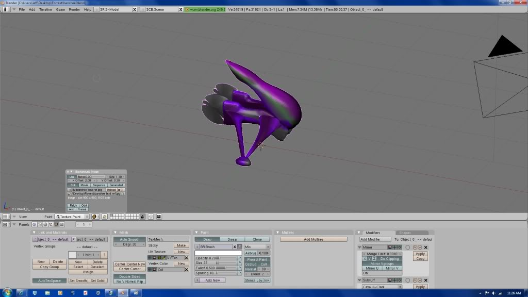Click the Mirror modifier cage circle icon
The width and height of the screenshot is (528, 297).
pos(407,247)
